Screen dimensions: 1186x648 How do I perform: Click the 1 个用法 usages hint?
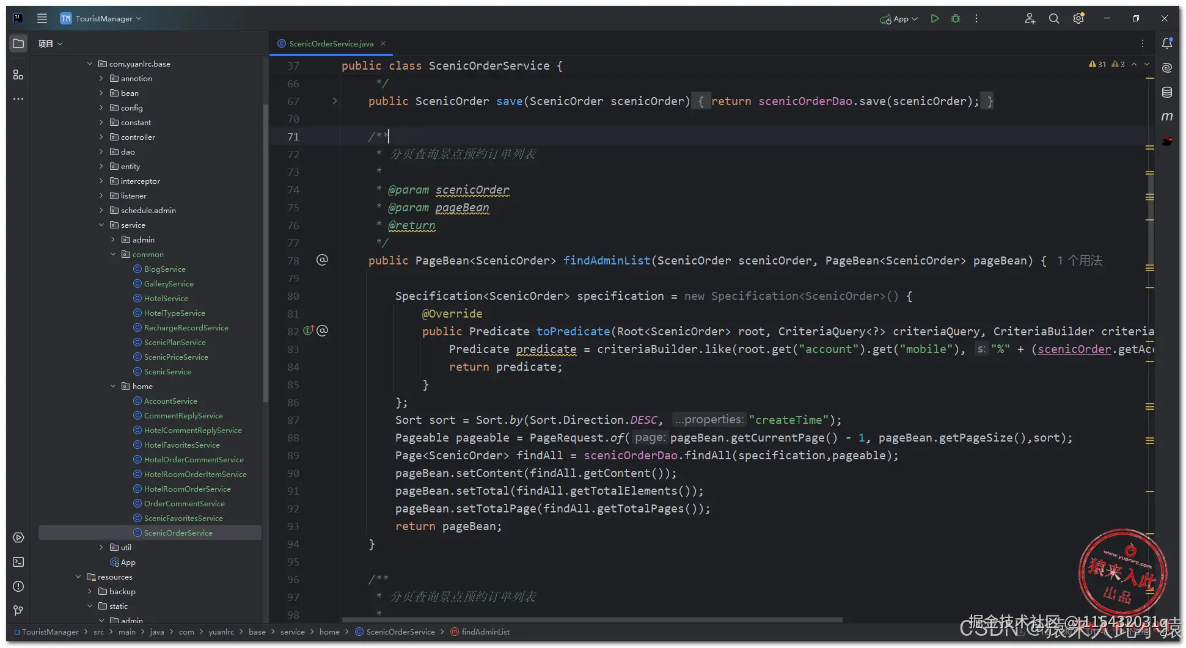click(x=1080, y=261)
